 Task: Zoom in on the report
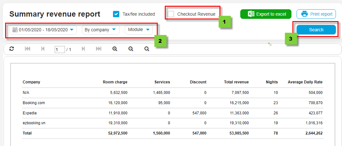pyautogui.click(x=115, y=49)
